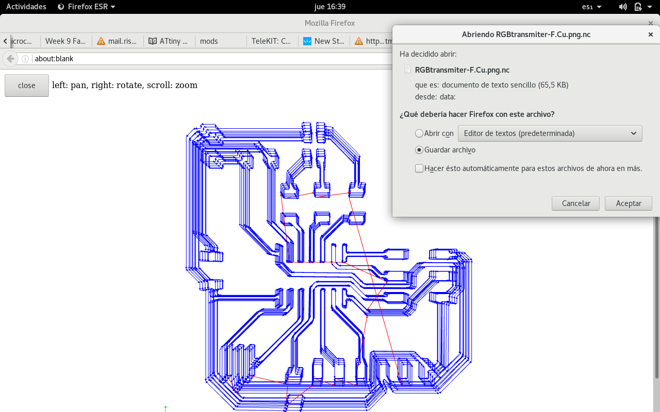Switch to the "TeleKIT: C..." tab
Image resolution: width=660 pixels, height=412 pixels.
[x=272, y=41]
